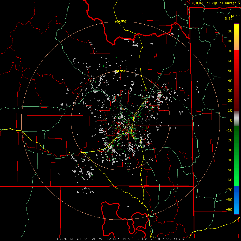Click the [KT] units label
This screenshot has width=241, height=241.
(x=229, y=18)
